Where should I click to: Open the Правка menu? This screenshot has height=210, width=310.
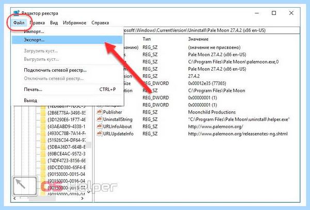37,23
